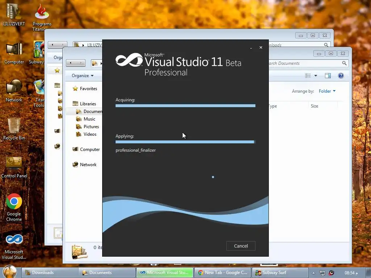The image size is (371, 278).
Task: Click the Applying progress bar
Action: click(x=185, y=142)
